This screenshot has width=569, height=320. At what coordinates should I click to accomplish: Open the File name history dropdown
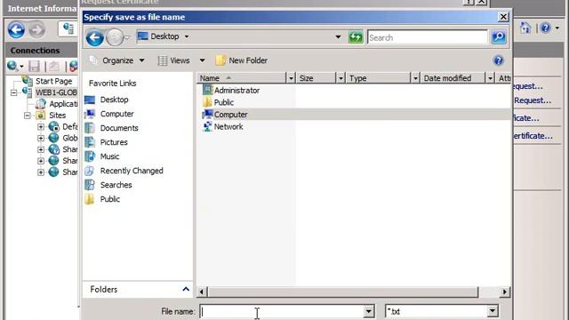[x=369, y=311]
